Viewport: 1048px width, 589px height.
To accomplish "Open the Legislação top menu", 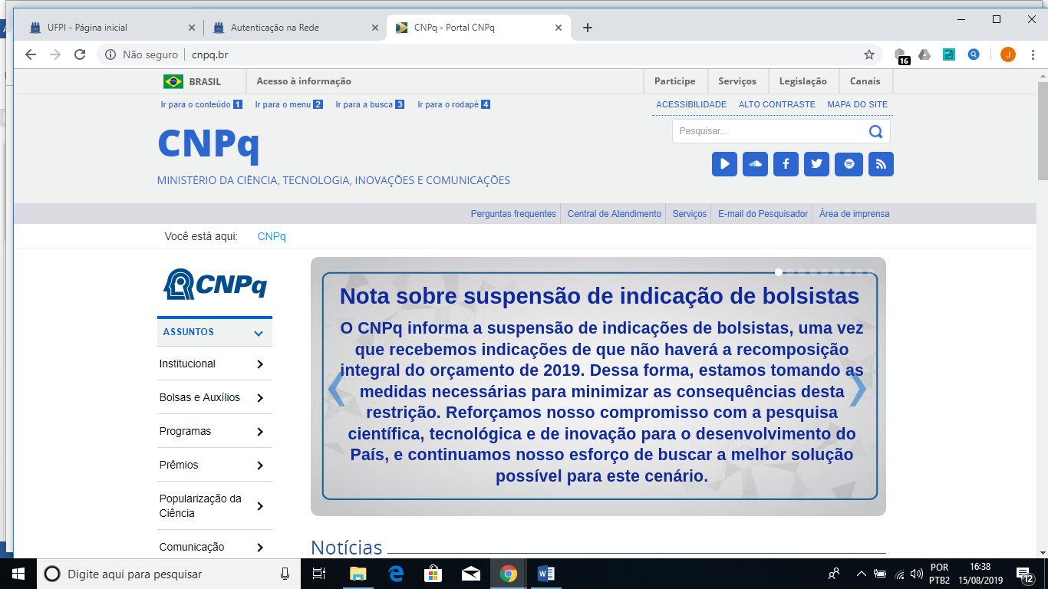I will 803,81.
